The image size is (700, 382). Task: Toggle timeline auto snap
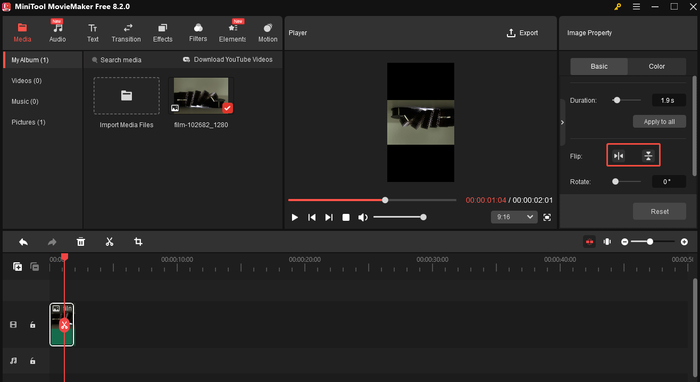click(589, 242)
